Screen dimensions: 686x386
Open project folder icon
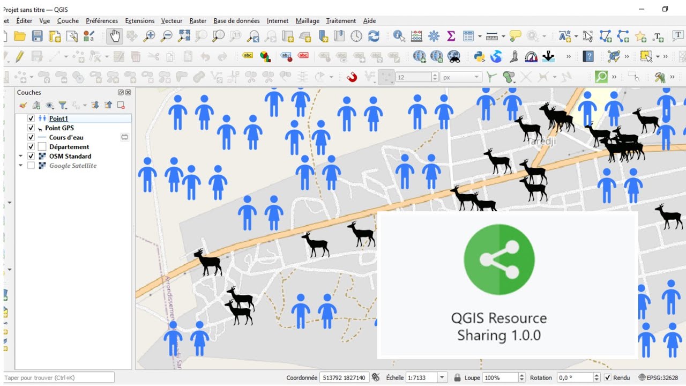point(20,36)
